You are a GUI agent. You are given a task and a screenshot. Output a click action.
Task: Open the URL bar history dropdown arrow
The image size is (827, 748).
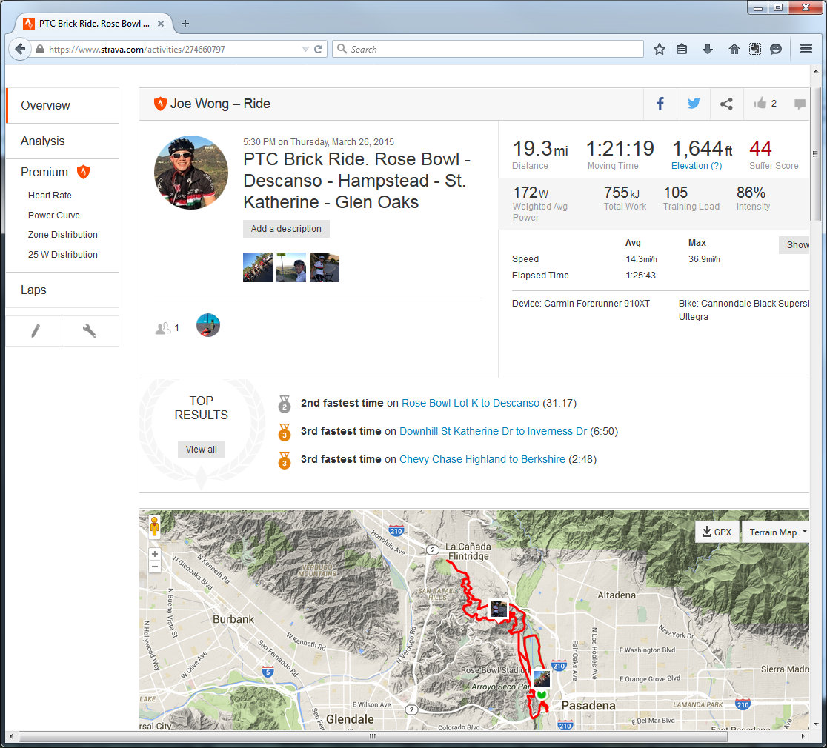tap(305, 49)
